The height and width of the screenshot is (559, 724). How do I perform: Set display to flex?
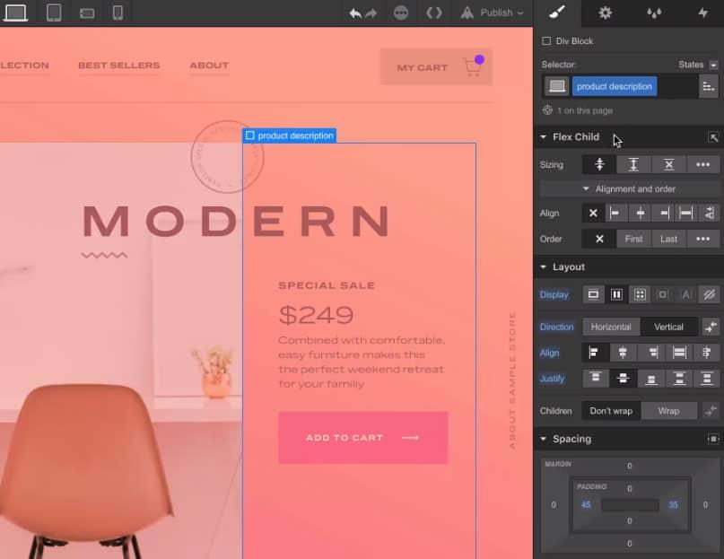tap(616, 294)
